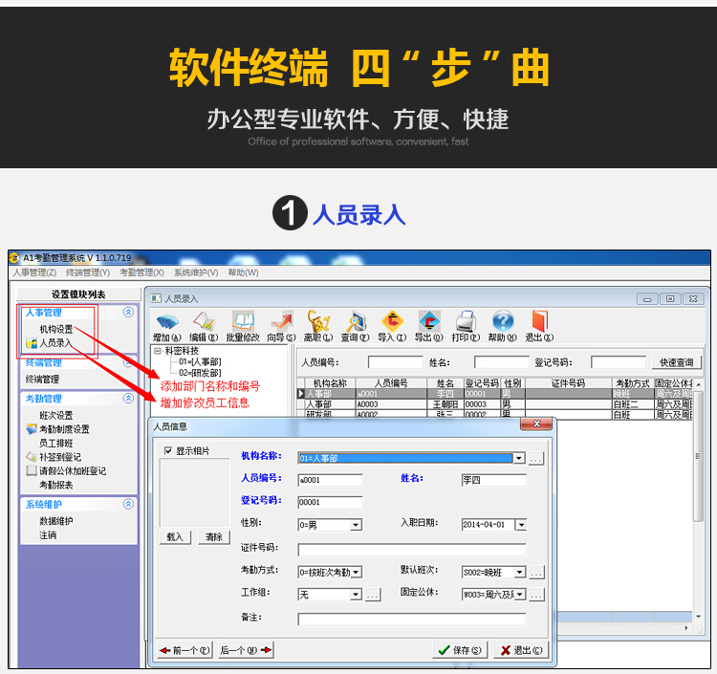Select 01=[人事部] in department tree

tap(200, 361)
